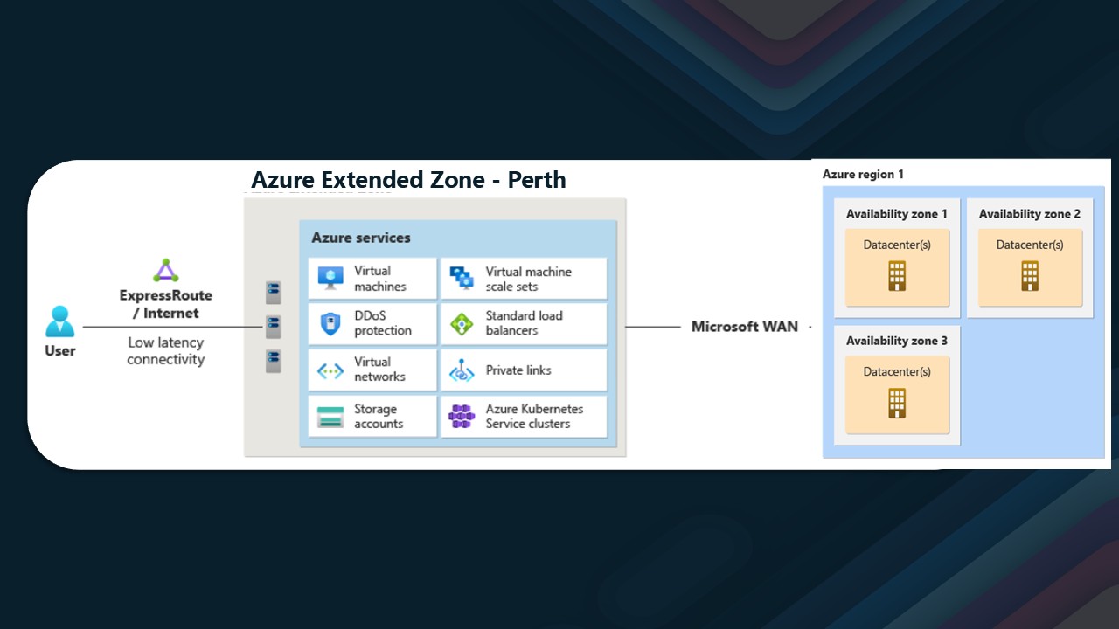1119x629 pixels.
Task: Click the 'Microsoft WAN' label
Action: point(745,327)
